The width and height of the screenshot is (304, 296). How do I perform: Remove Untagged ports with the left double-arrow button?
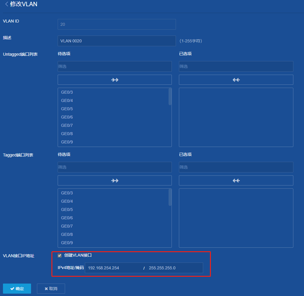click(236, 80)
